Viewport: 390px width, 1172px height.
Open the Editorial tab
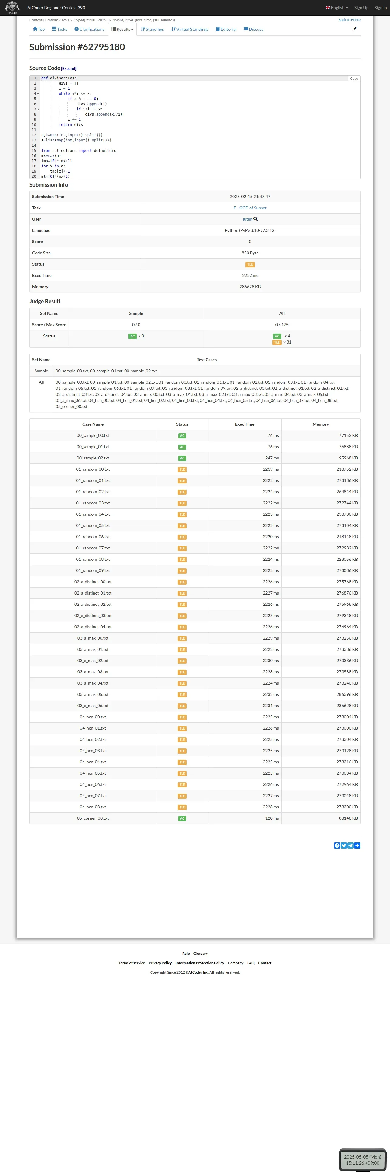(x=226, y=29)
